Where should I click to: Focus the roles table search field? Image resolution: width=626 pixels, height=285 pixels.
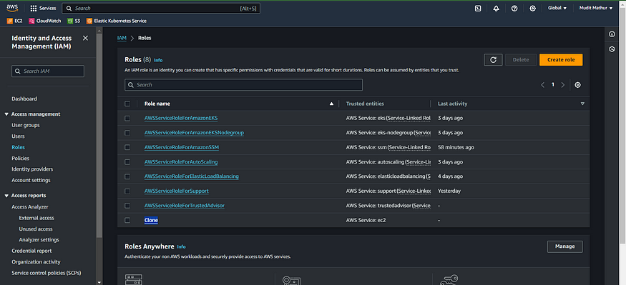[x=243, y=85]
